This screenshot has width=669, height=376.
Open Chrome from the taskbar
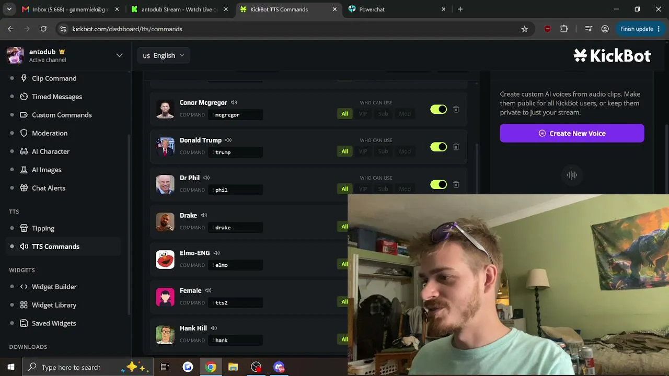coord(211,367)
